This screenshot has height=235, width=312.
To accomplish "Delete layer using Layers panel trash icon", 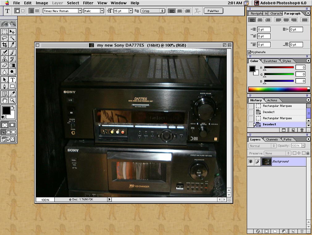I will pos(302,231).
